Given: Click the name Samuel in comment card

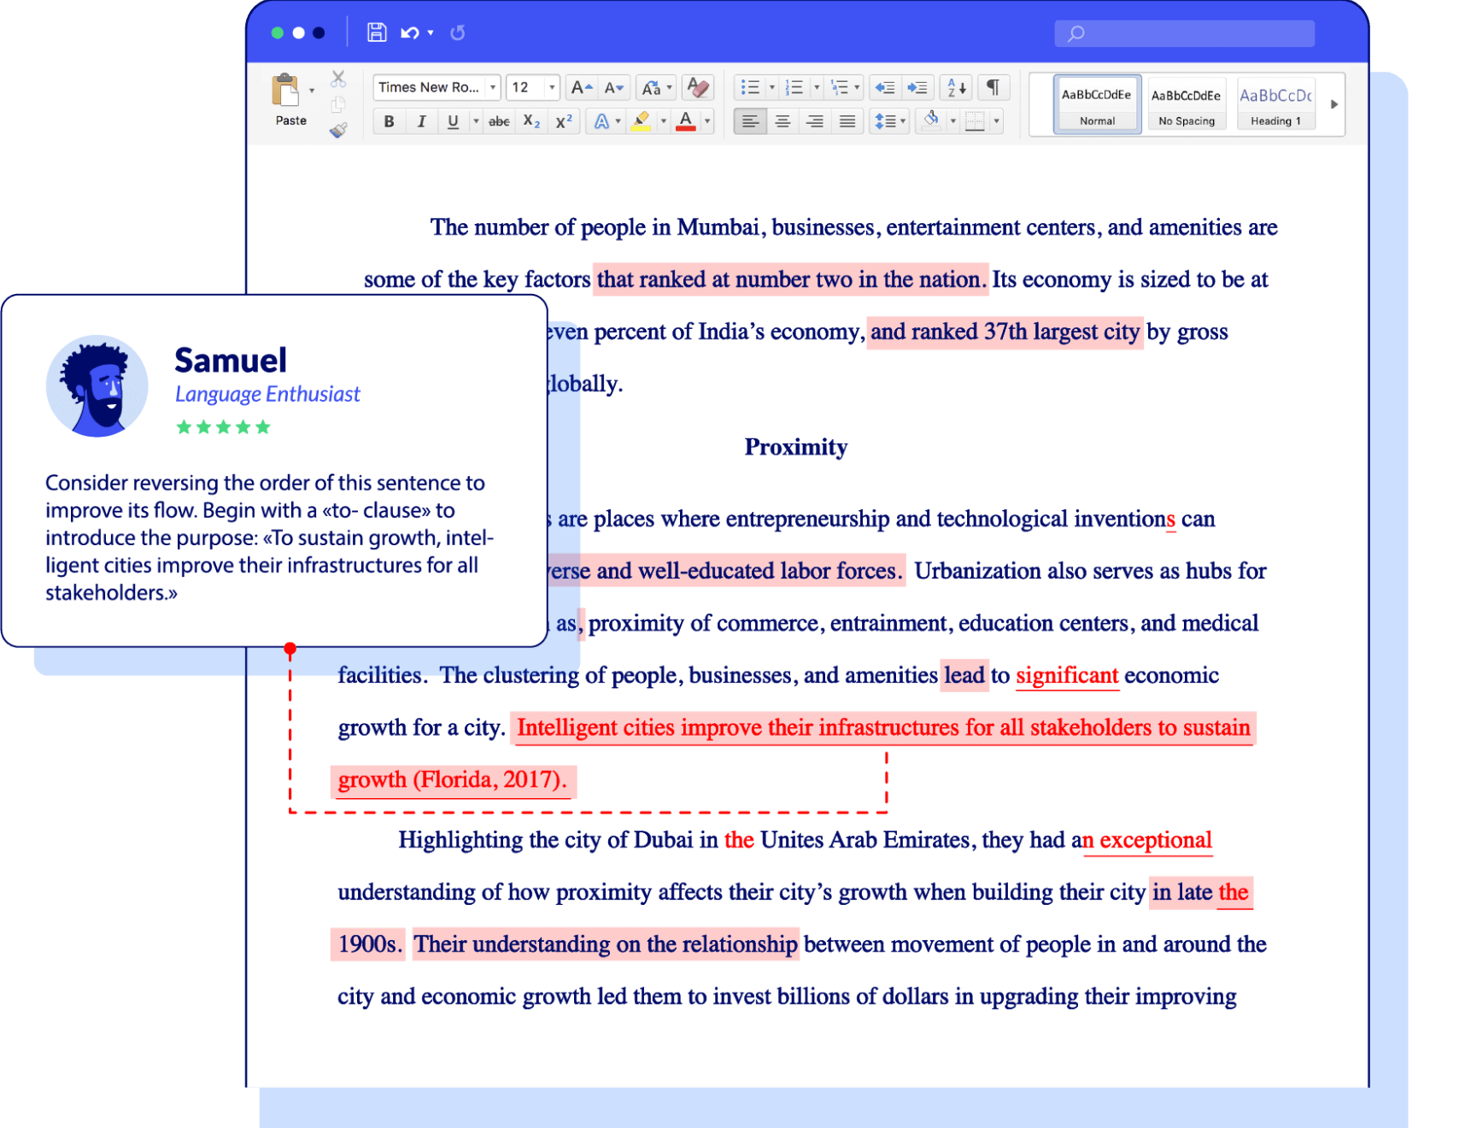Looking at the screenshot, I should [x=231, y=361].
